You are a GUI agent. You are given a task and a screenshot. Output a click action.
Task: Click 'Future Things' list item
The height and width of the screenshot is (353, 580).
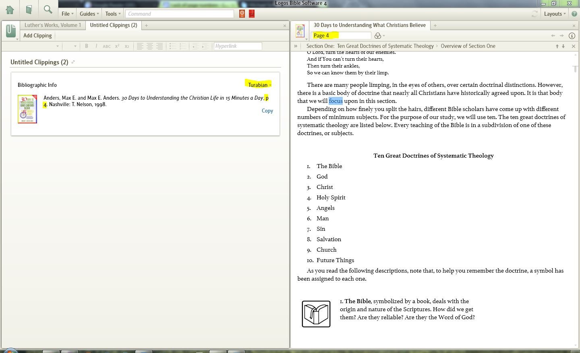[x=336, y=260]
